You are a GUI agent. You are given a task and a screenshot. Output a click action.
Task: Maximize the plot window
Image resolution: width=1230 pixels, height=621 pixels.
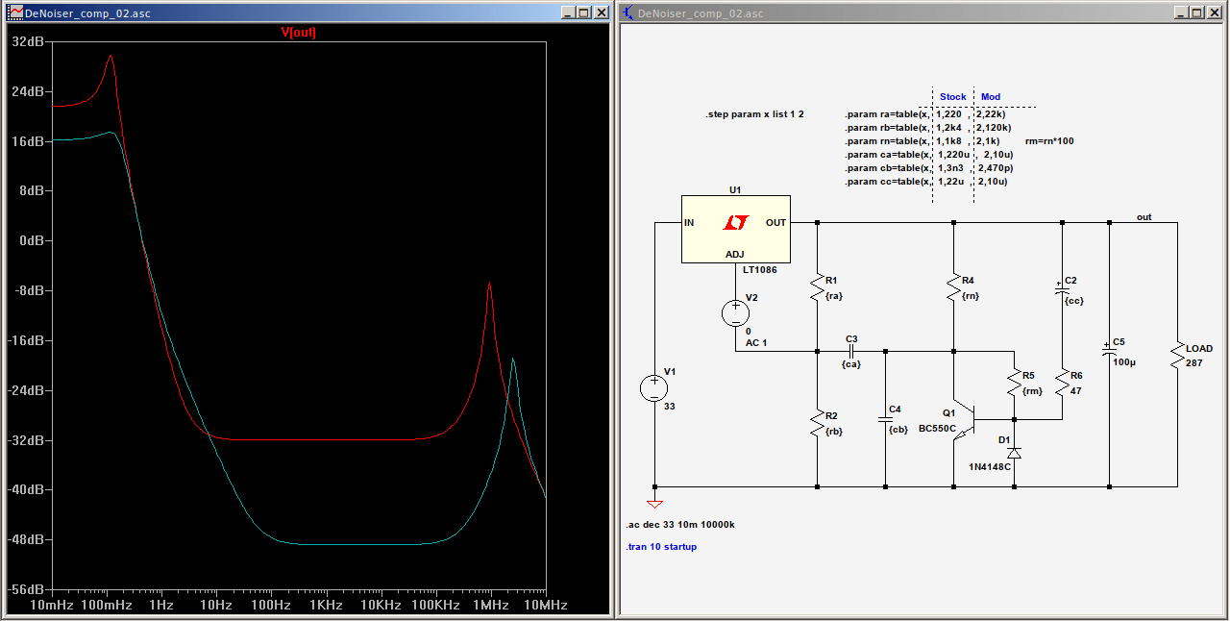click(585, 12)
